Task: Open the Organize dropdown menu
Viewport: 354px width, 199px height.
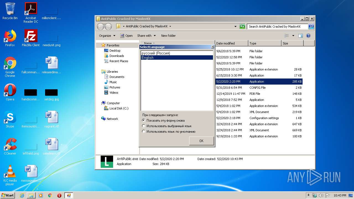Action: 107,36
